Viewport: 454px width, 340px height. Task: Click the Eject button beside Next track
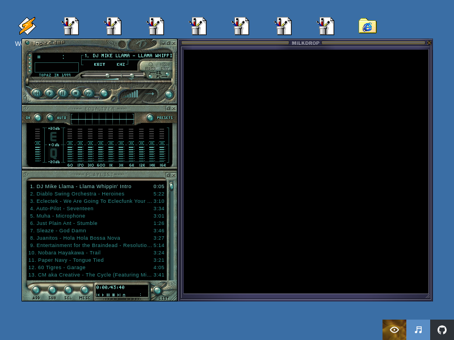pyautogui.click(x=104, y=93)
